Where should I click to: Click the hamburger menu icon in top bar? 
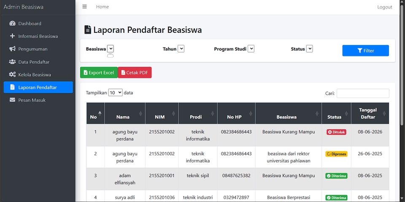[x=84, y=7]
